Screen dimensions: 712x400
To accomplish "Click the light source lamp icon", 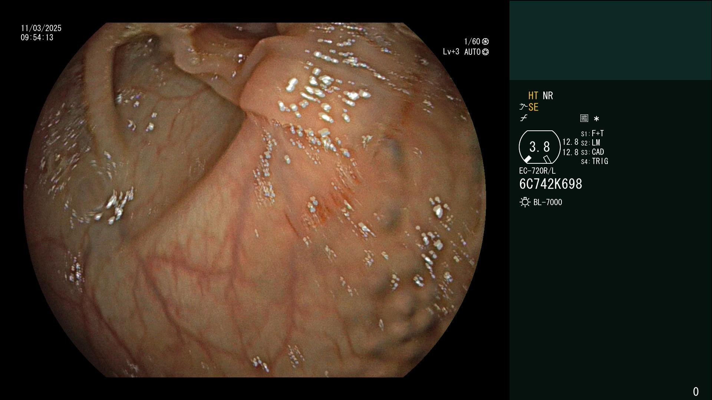I will tap(525, 202).
